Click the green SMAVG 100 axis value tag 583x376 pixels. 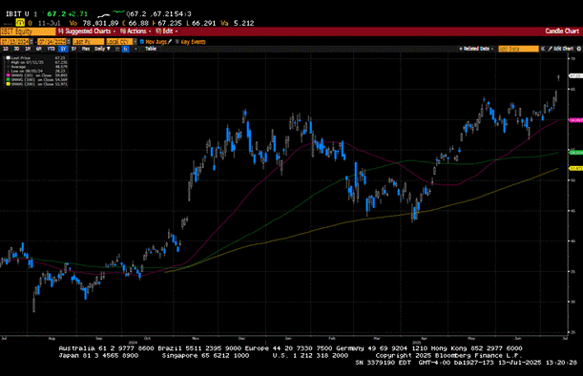click(575, 153)
